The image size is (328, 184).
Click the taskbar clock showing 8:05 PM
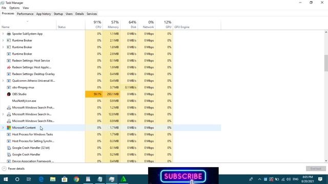307,179
